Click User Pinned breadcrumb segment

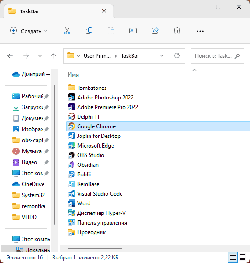(97, 56)
